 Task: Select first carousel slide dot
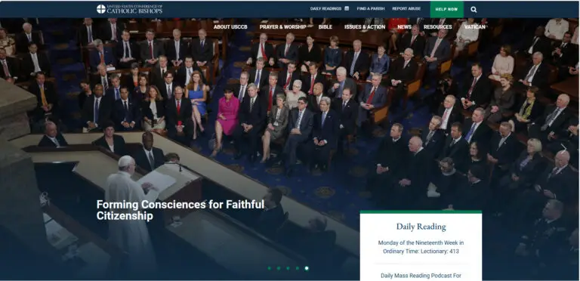pyautogui.click(x=270, y=268)
